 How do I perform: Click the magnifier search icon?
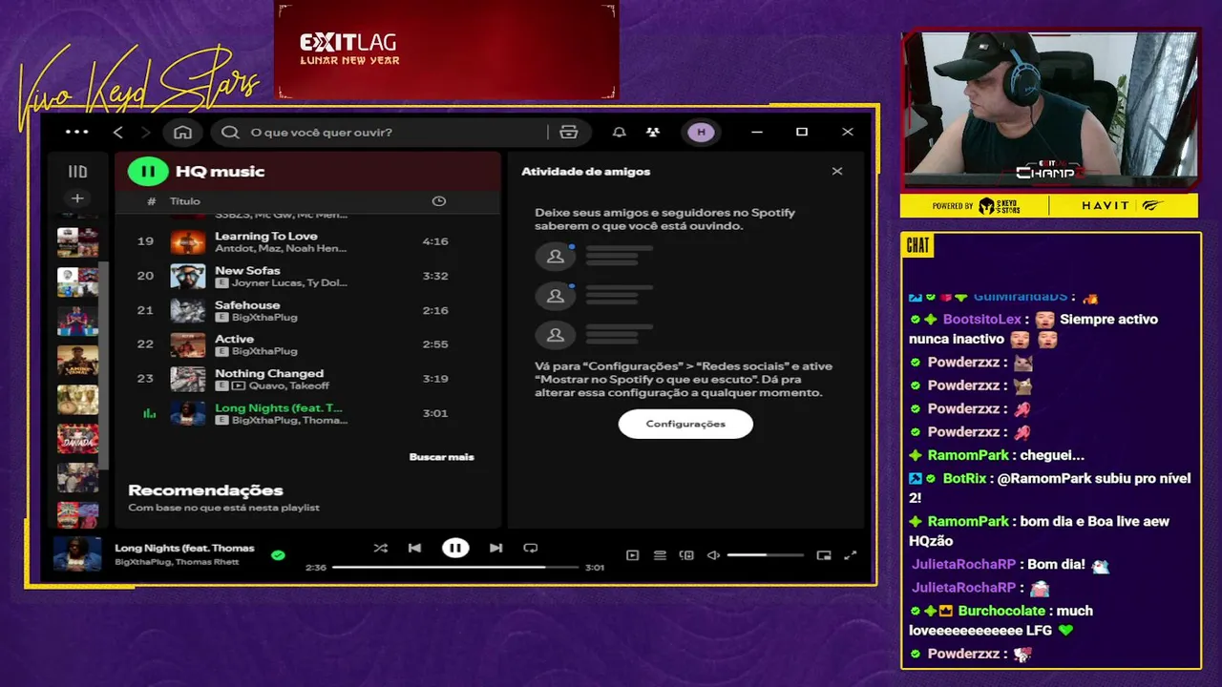tap(230, 132)
